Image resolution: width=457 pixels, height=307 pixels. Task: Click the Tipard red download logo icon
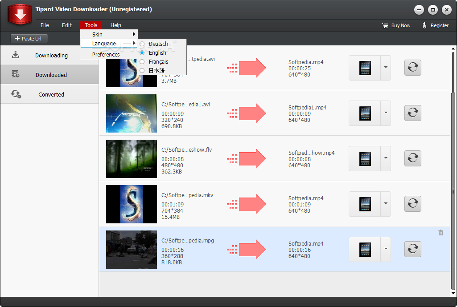coord(20,14)
